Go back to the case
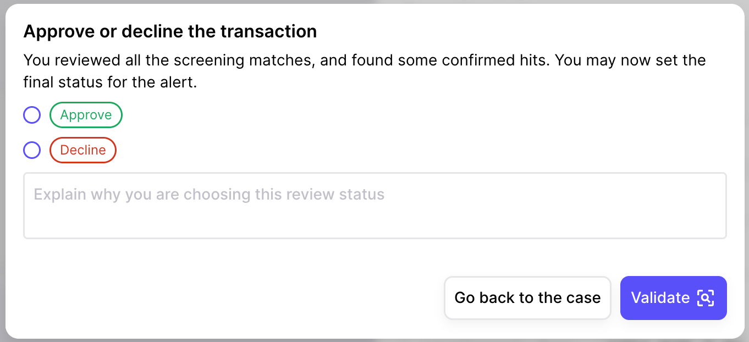The width and height of the screenshot is (749, 342). coord(527,298)
